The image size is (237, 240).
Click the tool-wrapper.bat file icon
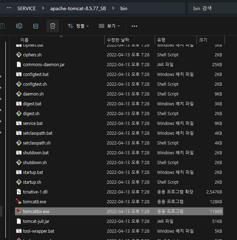19,231
